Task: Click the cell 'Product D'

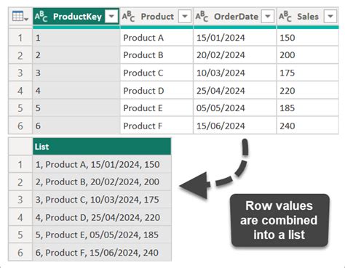Action: pos(156,91)
